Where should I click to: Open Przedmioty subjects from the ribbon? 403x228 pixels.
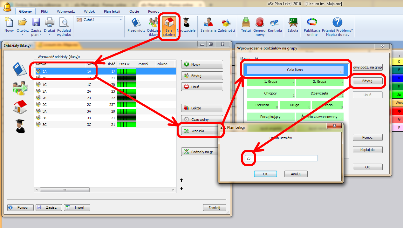(x=136, y=25)
